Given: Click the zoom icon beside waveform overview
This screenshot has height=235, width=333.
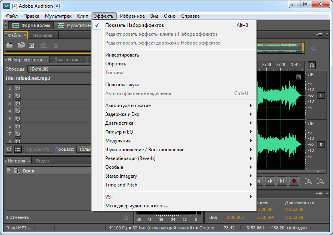Looking at the screenshot, I should tap(313, 48).
